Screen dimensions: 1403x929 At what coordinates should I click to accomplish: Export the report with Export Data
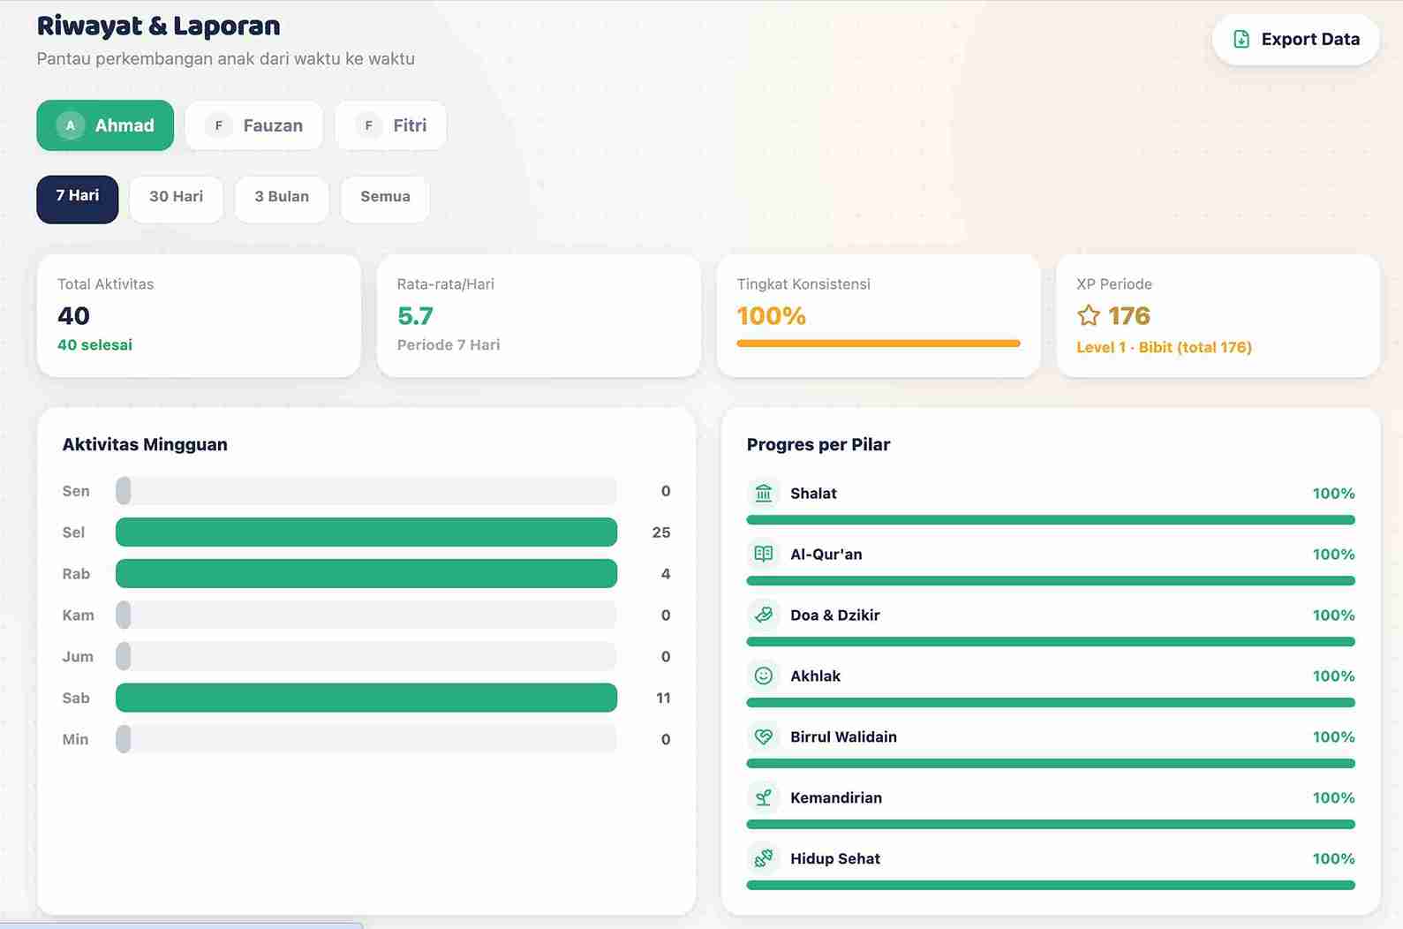(1296, 39)
